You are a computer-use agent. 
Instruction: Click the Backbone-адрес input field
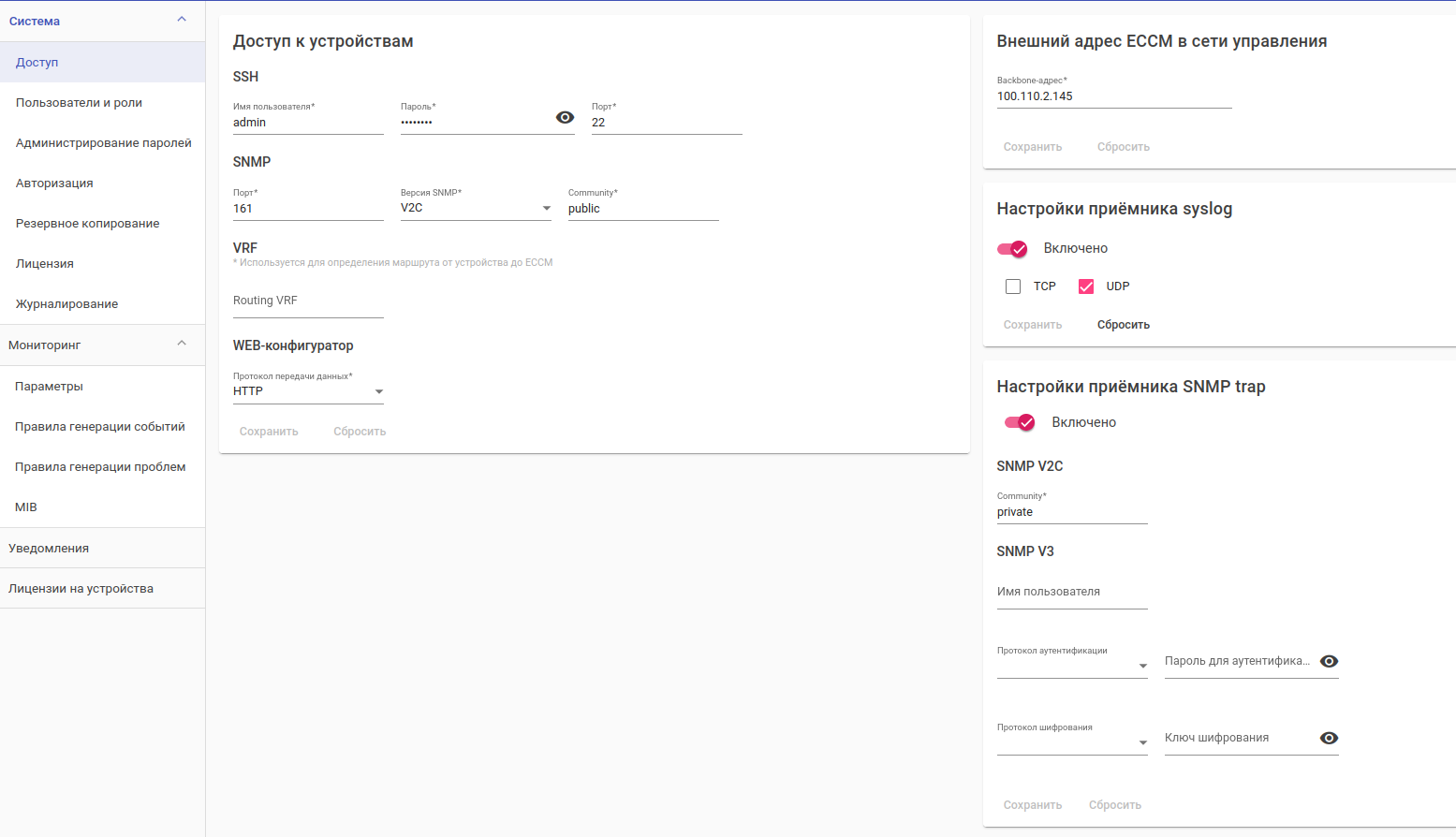coord(1113,96)
